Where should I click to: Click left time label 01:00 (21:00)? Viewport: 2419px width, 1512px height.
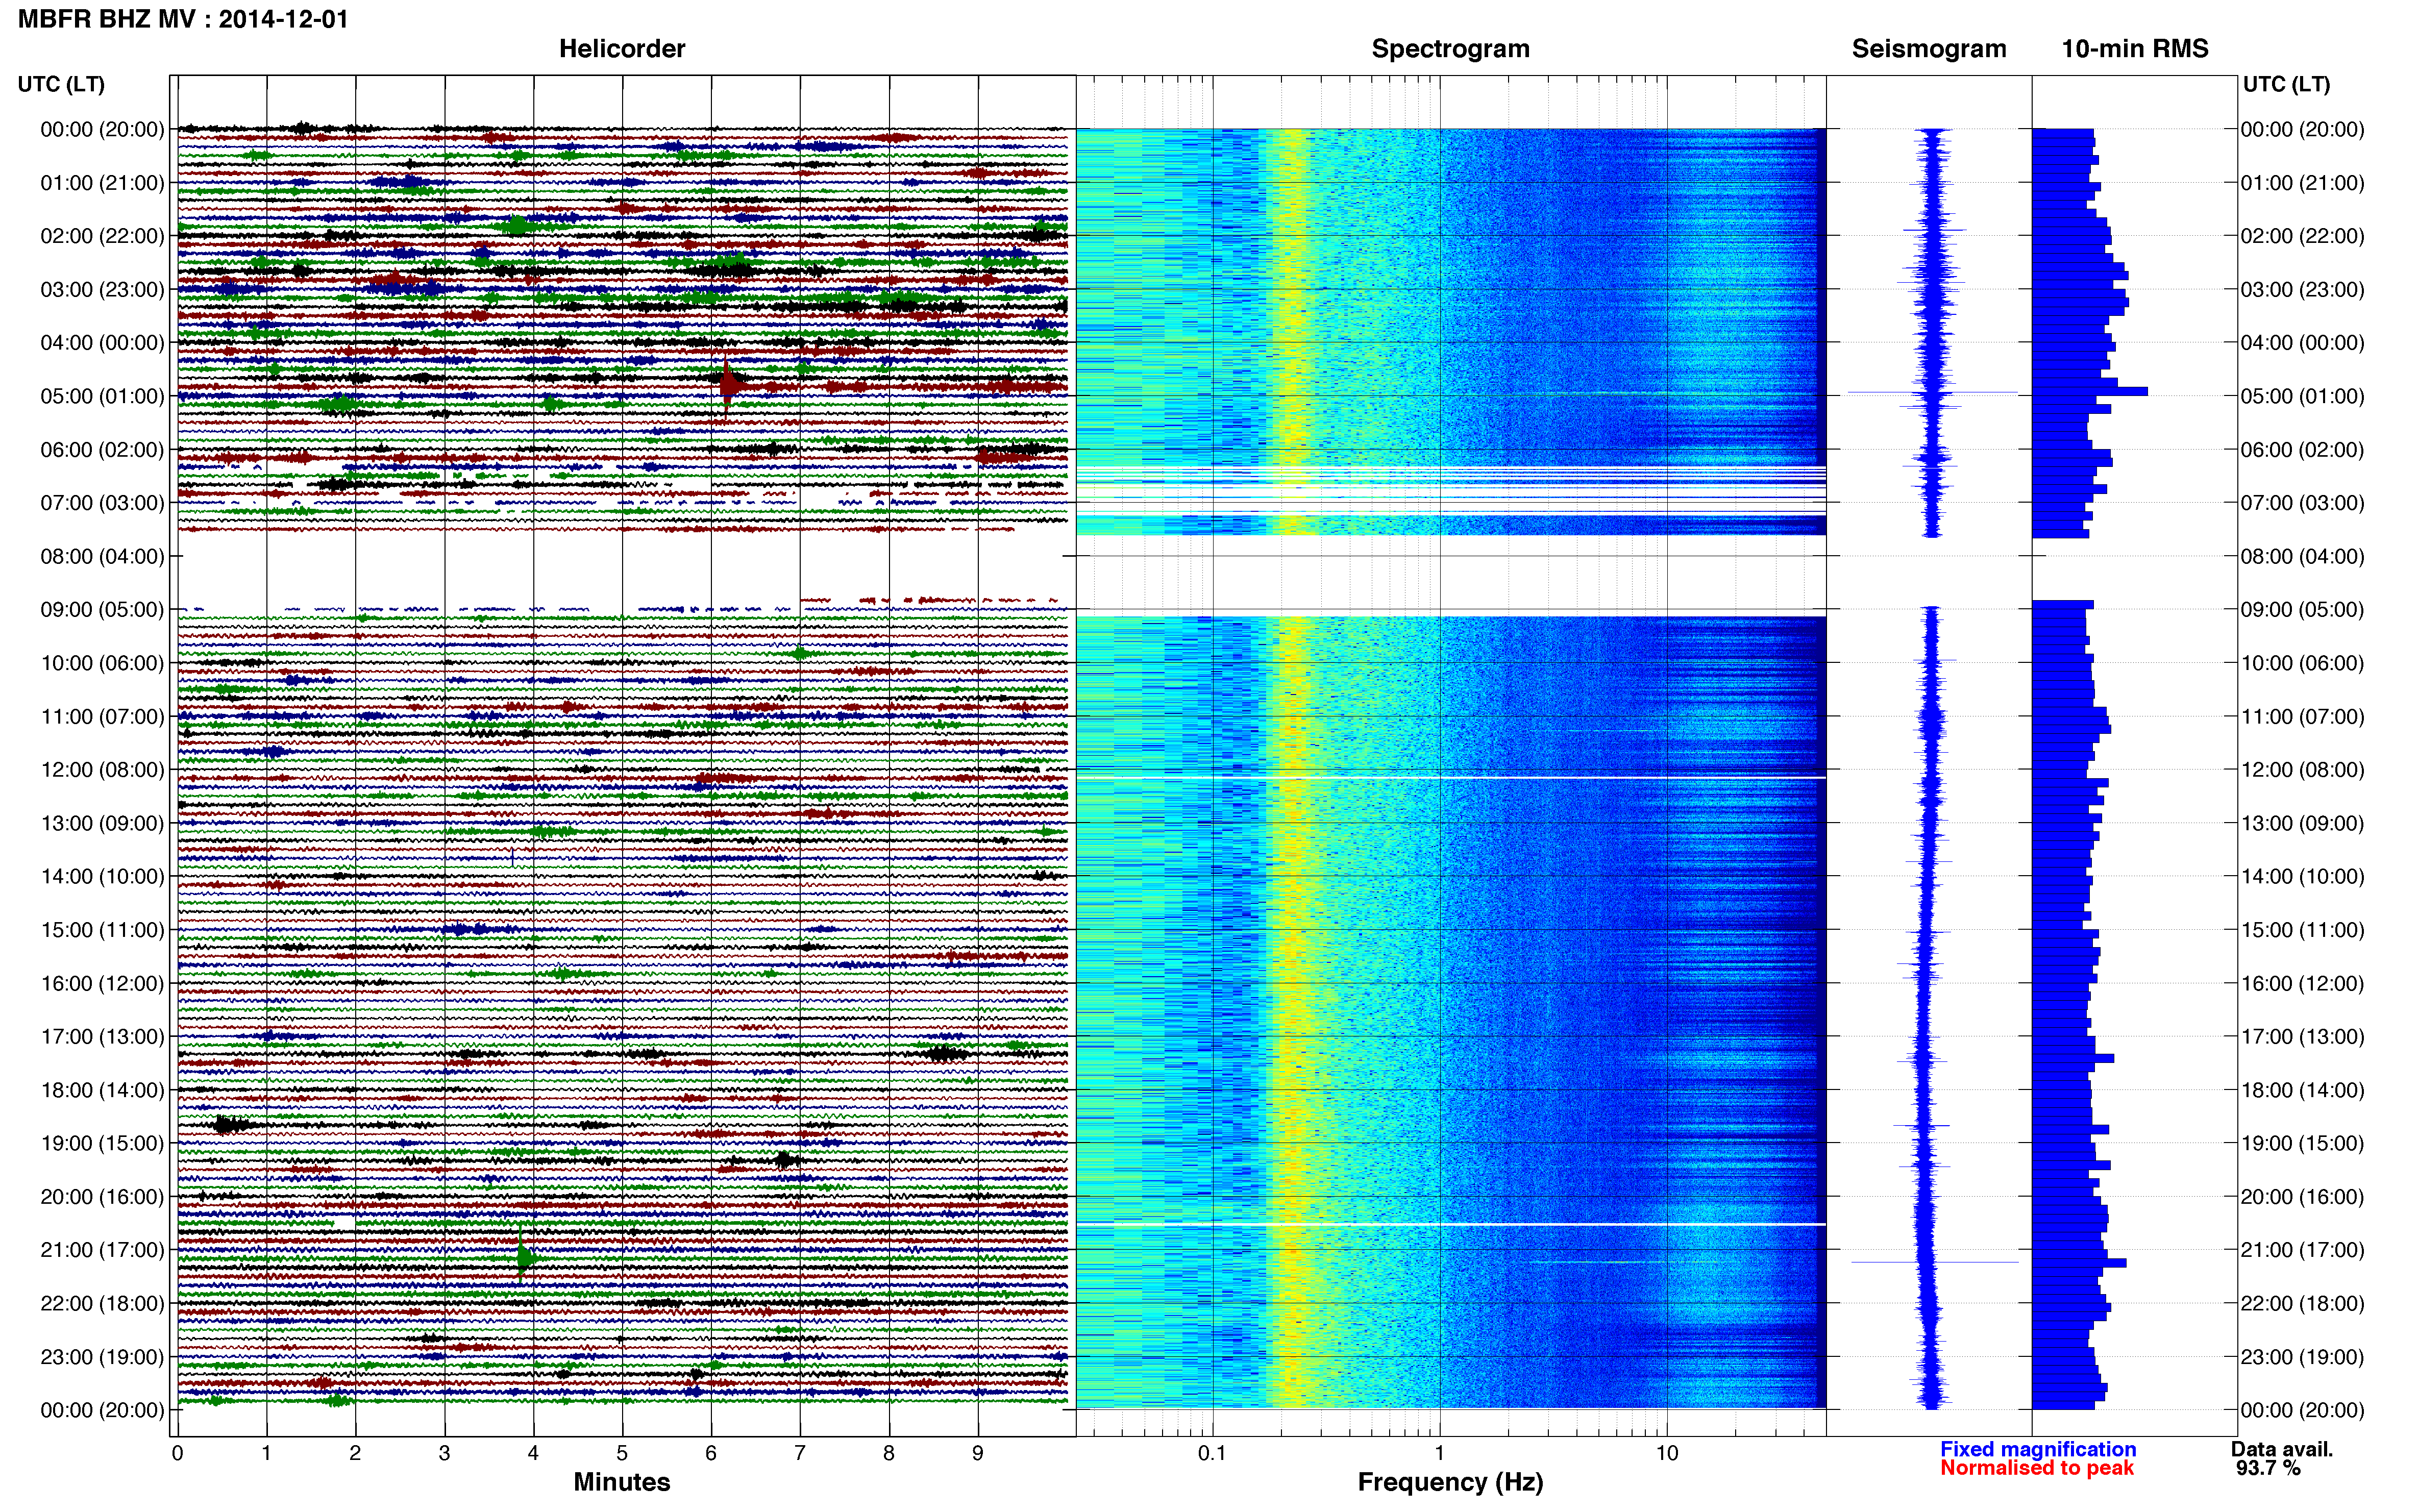[102, 183]
